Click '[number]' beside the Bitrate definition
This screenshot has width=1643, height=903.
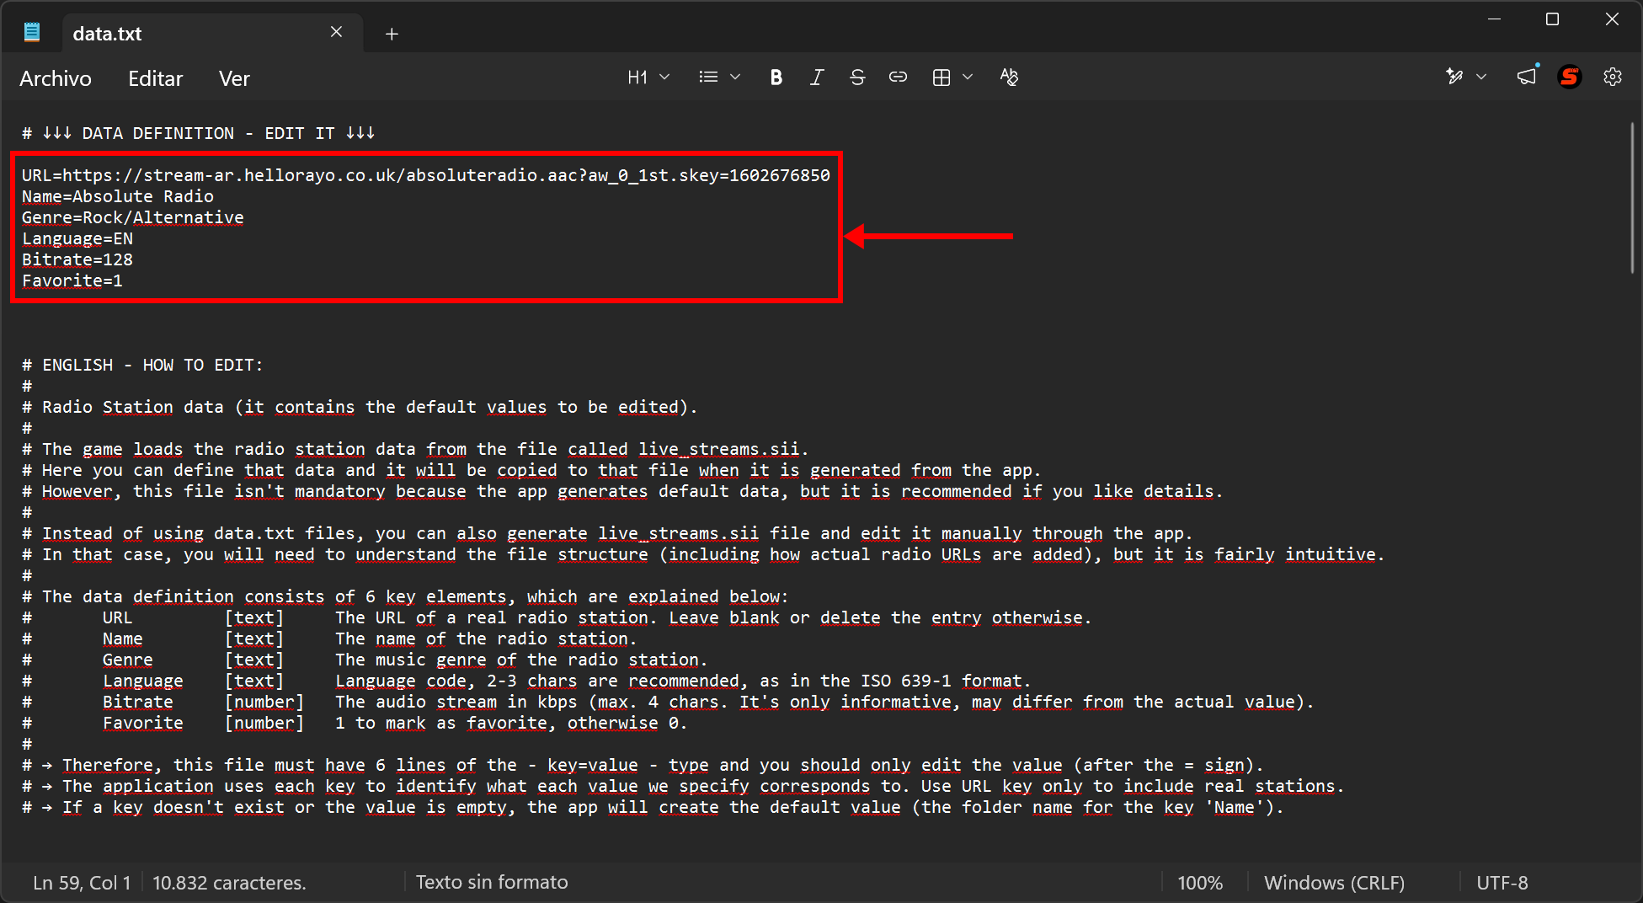click(x=264, y=702)
